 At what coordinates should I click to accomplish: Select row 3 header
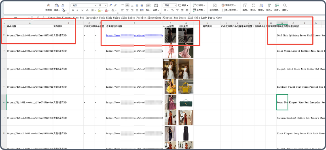[x=4, y=51]
